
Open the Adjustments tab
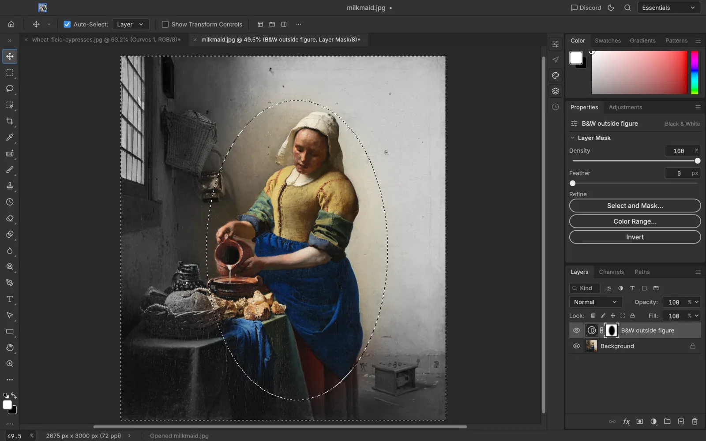625,107
